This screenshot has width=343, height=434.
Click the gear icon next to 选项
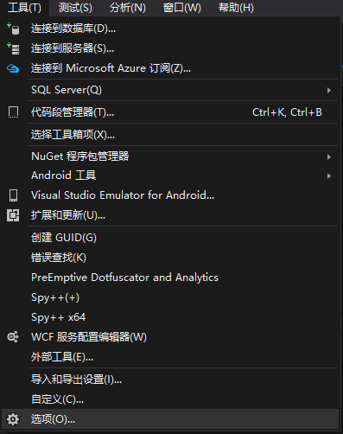[13, 419]
